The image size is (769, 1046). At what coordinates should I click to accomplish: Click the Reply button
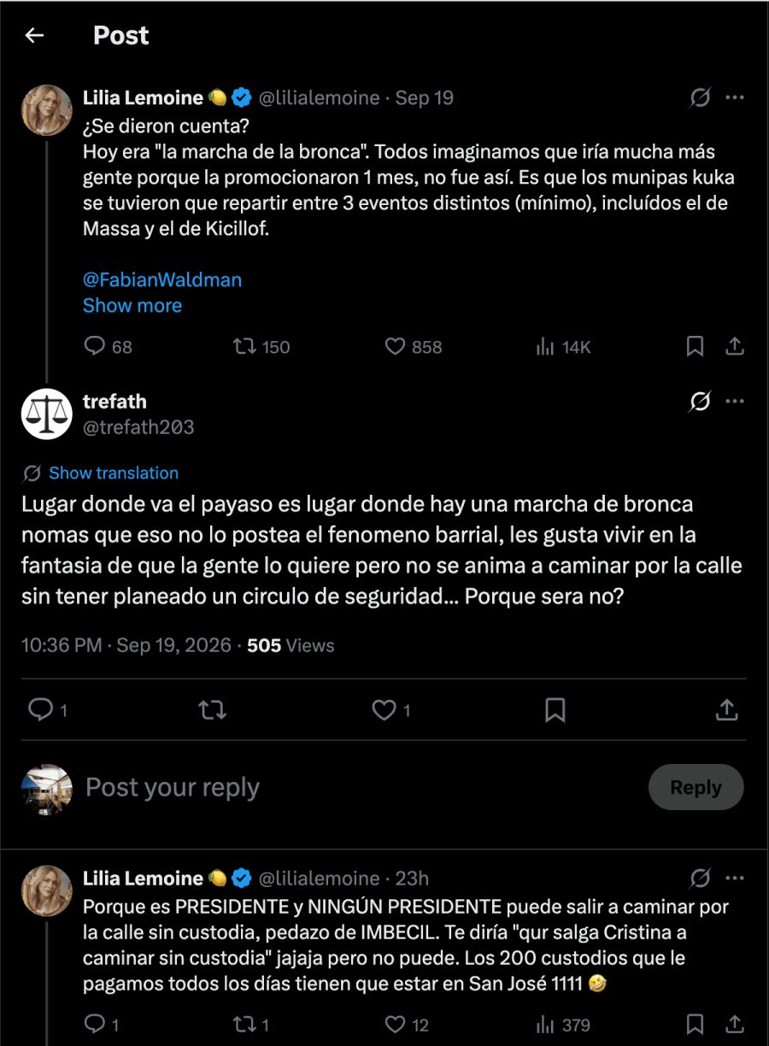(x=696, y=787)
